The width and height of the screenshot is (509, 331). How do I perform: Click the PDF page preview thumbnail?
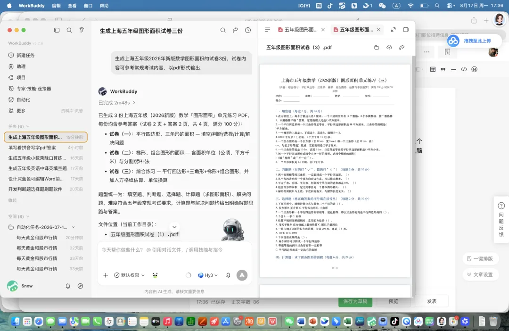pos(335,171)
